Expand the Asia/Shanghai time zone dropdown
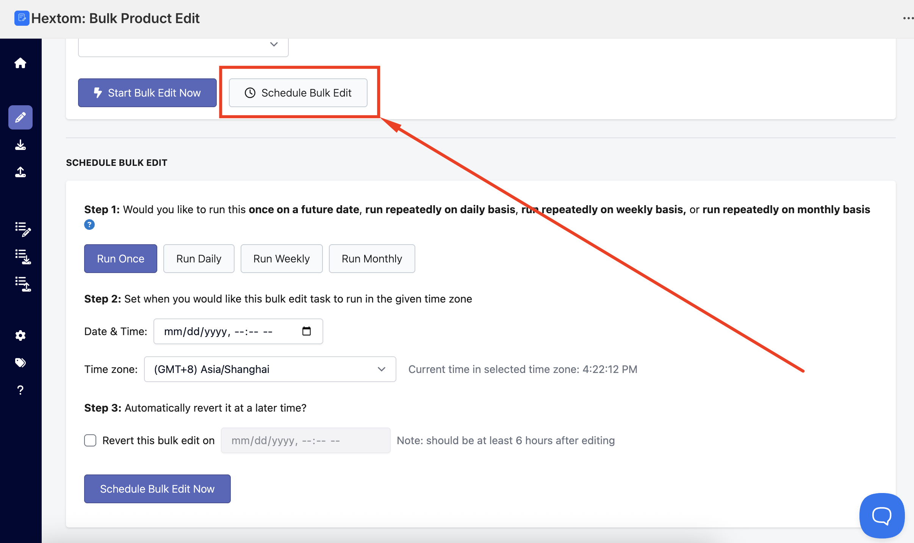 click(x=270, y=369)
